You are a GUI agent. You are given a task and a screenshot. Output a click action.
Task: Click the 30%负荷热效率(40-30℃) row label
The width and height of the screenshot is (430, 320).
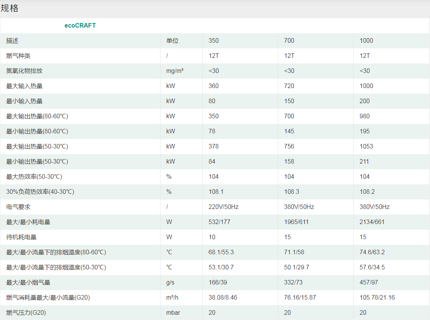point(40,192)
